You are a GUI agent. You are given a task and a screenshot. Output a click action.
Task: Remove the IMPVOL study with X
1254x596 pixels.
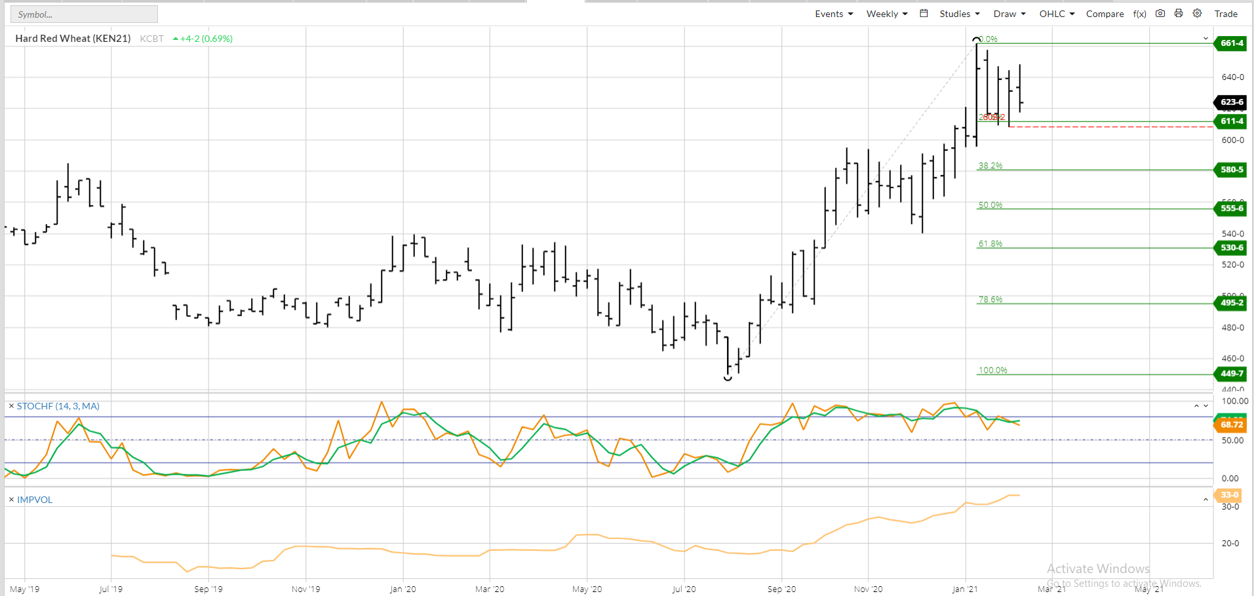11,500
